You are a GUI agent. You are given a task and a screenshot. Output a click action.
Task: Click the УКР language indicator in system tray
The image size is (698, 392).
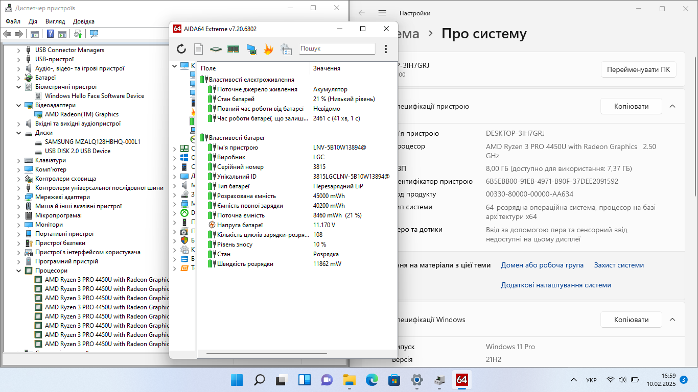pos(591,380)
